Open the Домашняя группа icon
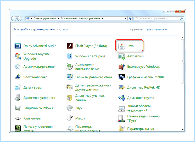Screen dimensions: 195x142 pyautogui.click(x=122, y=98)
